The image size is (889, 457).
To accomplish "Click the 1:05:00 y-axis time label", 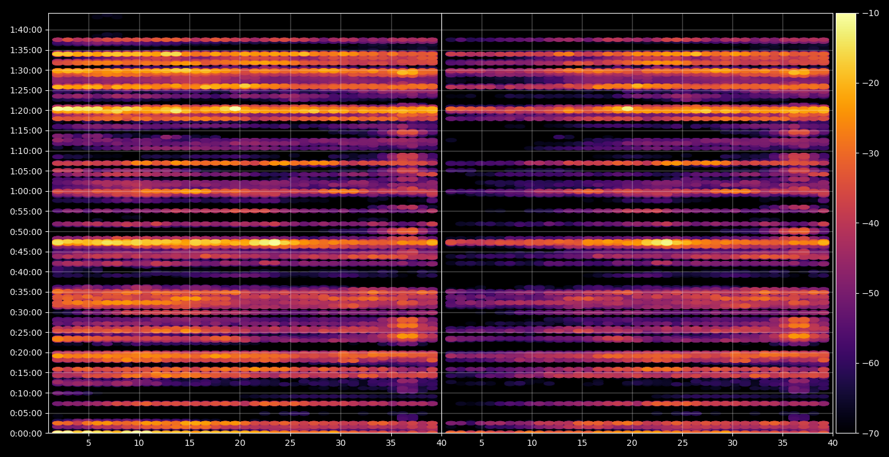I will tap(26, 171).
